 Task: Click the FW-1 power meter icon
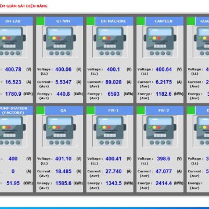pos(110,131)
